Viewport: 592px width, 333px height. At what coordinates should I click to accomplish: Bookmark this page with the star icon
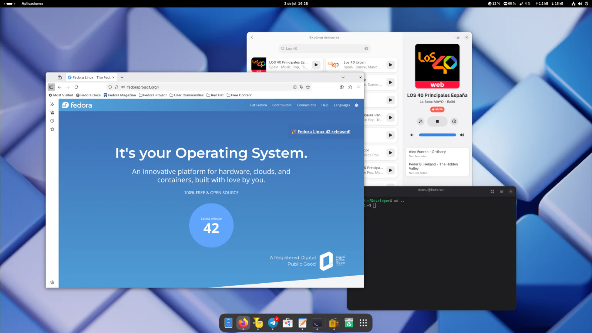(308, 87)
